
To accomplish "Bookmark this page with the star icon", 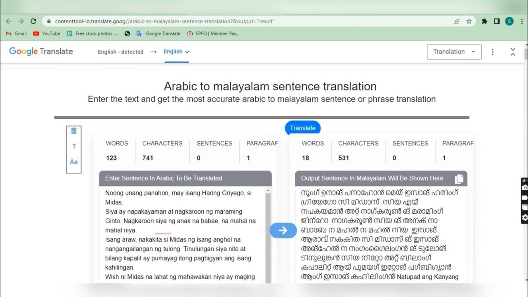I will point(469,21).
